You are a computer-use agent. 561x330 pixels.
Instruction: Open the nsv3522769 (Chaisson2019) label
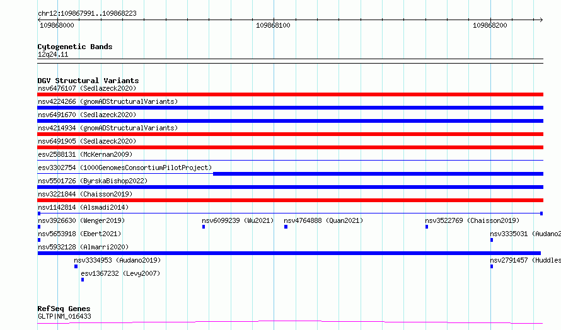click(x=472, y=220)
